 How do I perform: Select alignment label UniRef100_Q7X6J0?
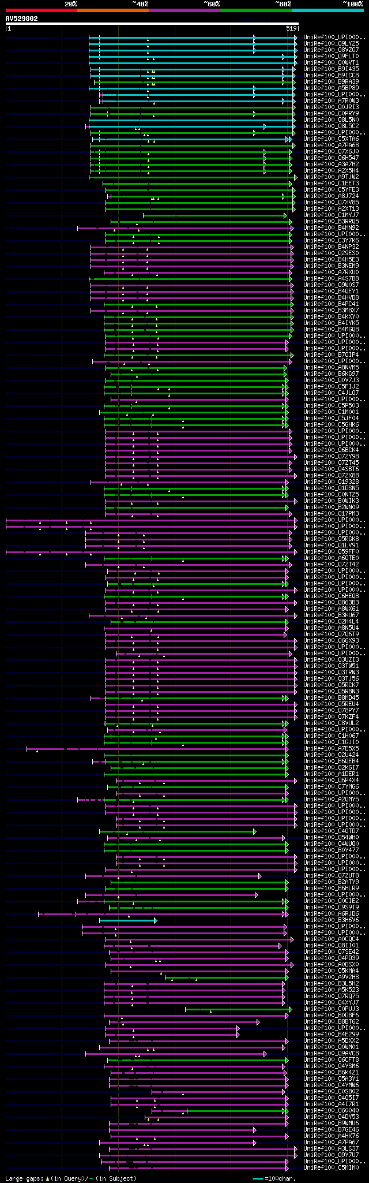click(331, 151)
